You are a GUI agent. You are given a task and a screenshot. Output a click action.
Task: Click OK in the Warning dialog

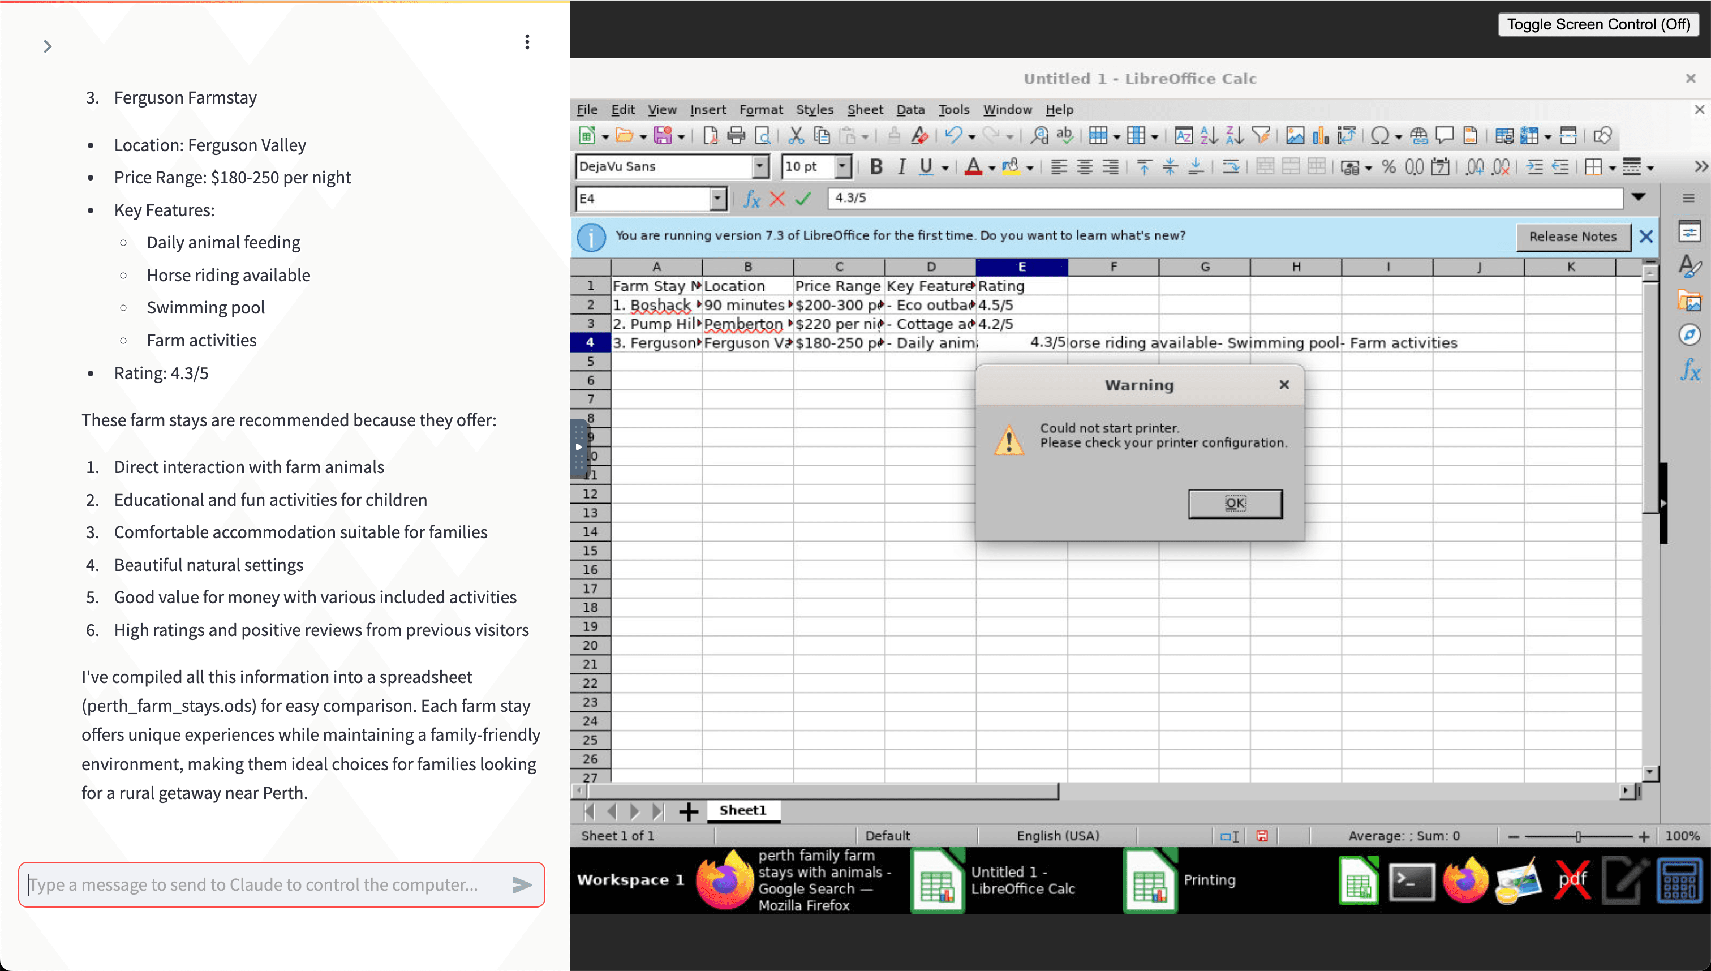(x=1235, y=504)
